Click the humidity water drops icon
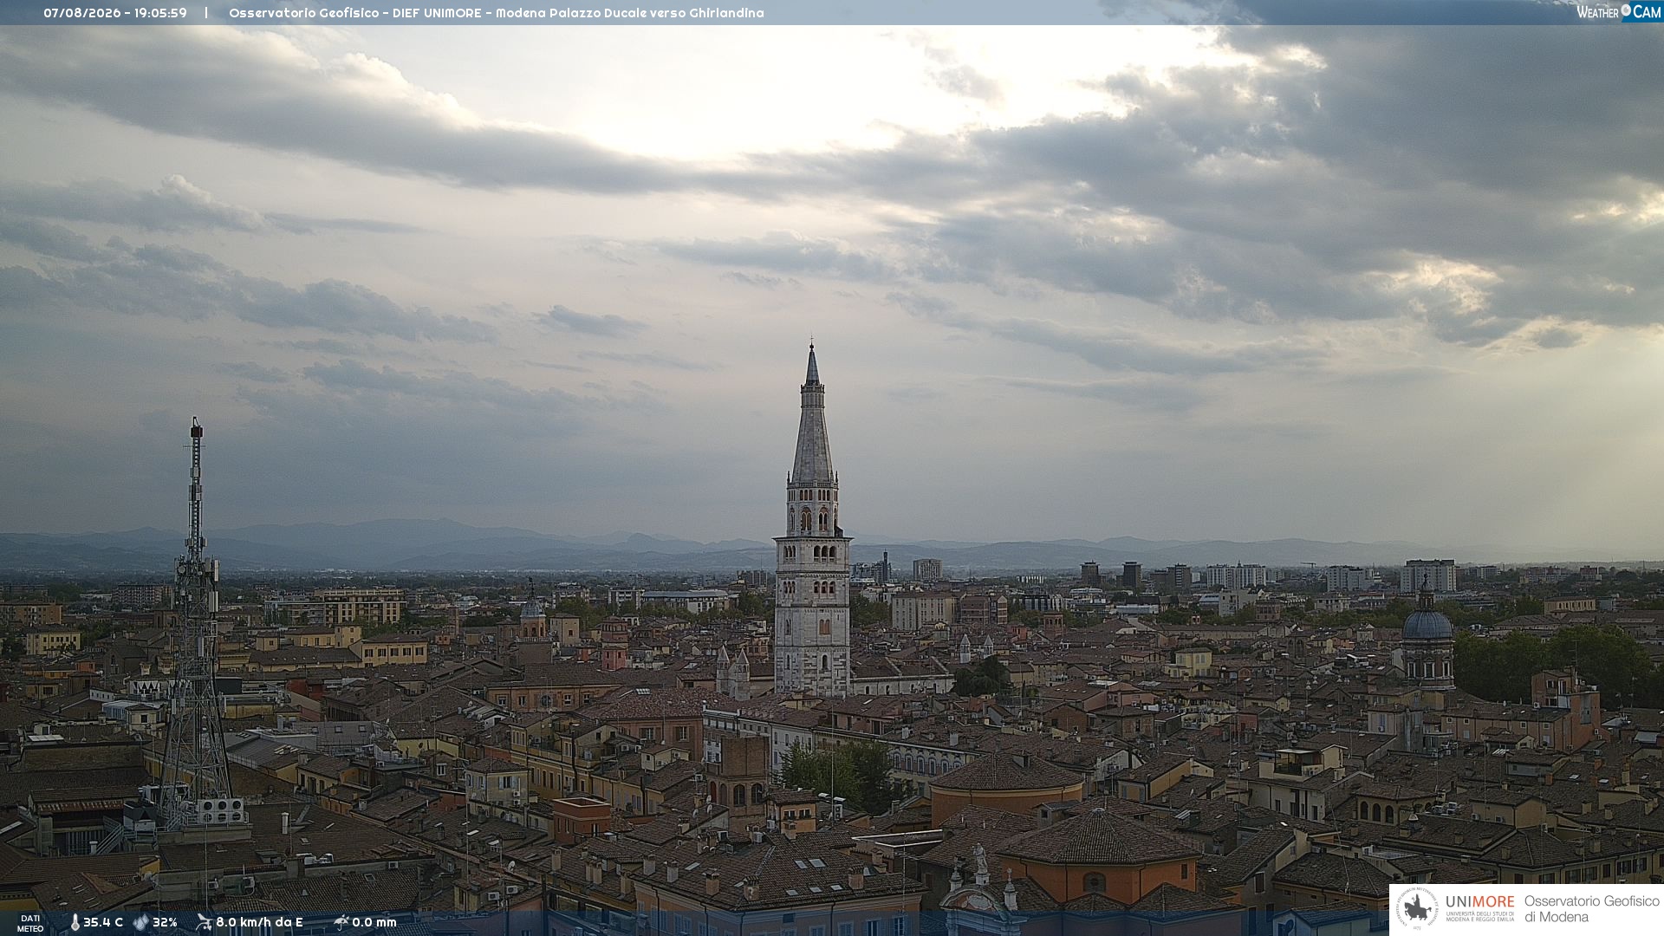The image size is (1664, 936). coord(141,923)
